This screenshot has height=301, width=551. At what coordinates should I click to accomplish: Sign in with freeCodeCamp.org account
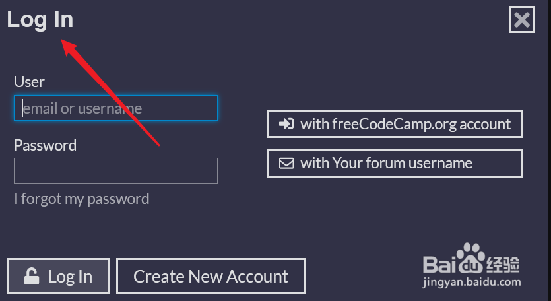[x=395, y=124]
